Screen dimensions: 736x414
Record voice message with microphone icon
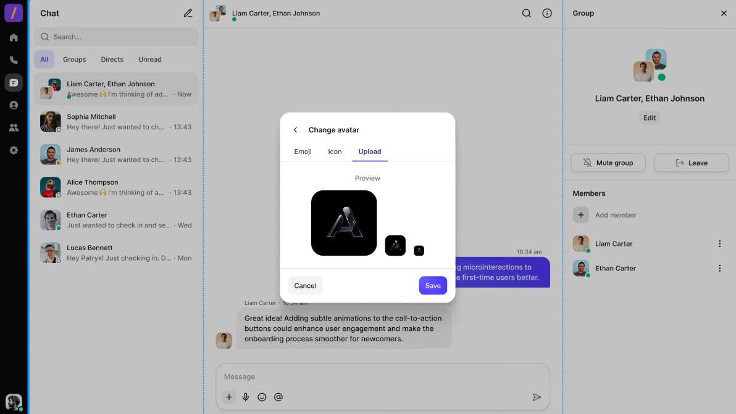click(x=246, y=397)
